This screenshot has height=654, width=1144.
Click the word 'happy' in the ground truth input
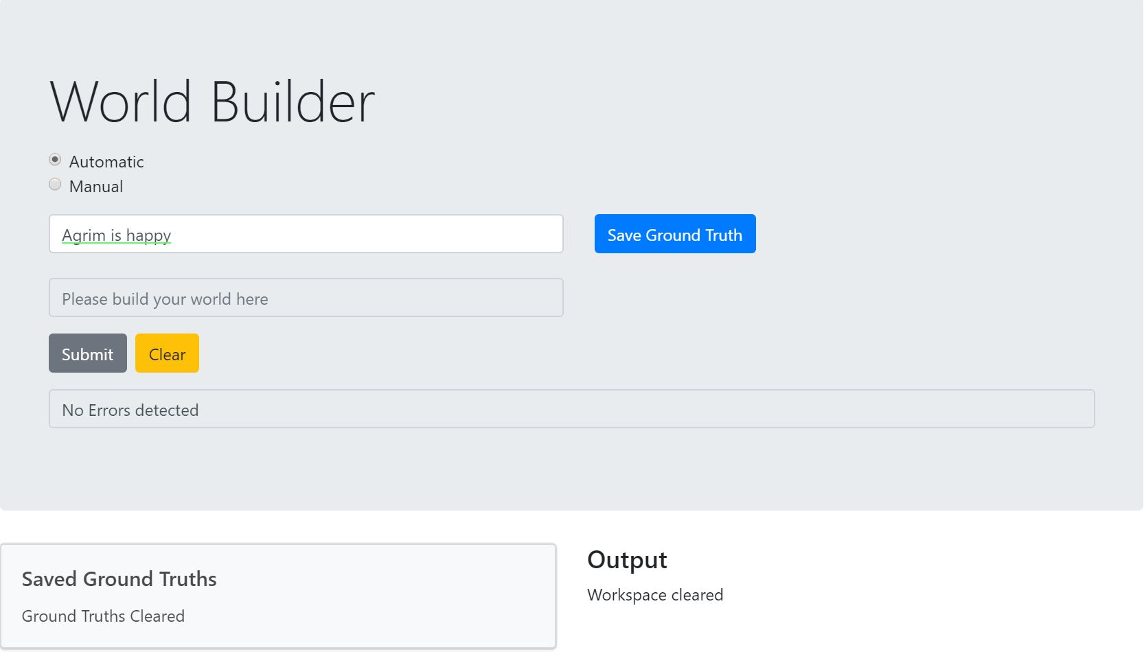pos(148,235)
